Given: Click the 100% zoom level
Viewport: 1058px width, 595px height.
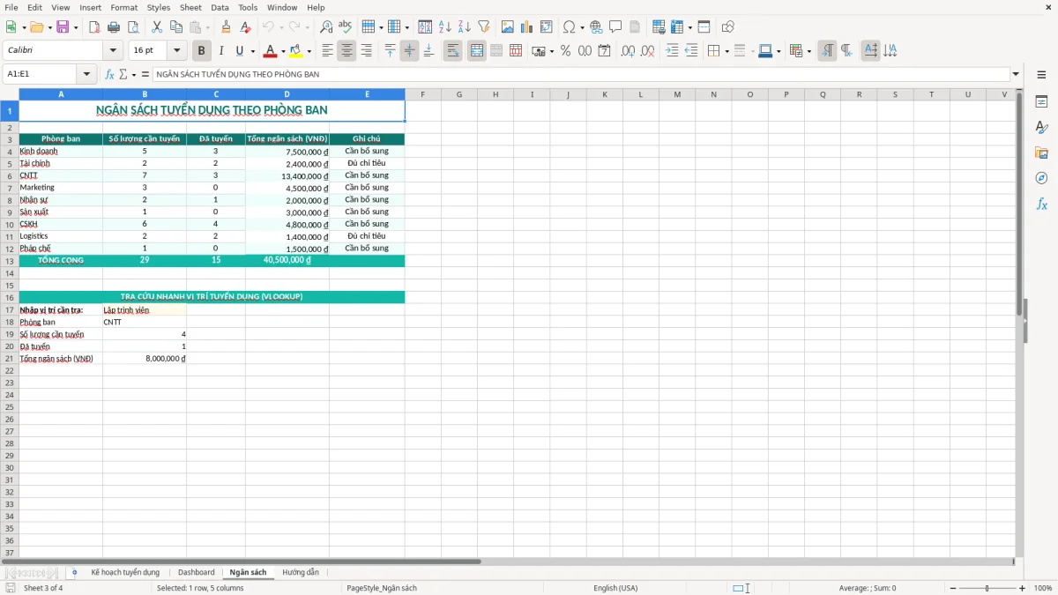Looking at the screenshot, I should pyautogui.click(x=1043, y=588).
